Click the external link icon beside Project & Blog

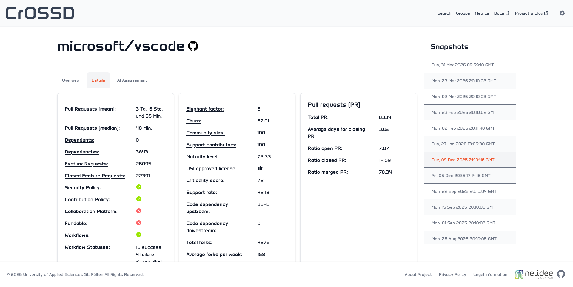pyautogui.click(x=546, y=13)
